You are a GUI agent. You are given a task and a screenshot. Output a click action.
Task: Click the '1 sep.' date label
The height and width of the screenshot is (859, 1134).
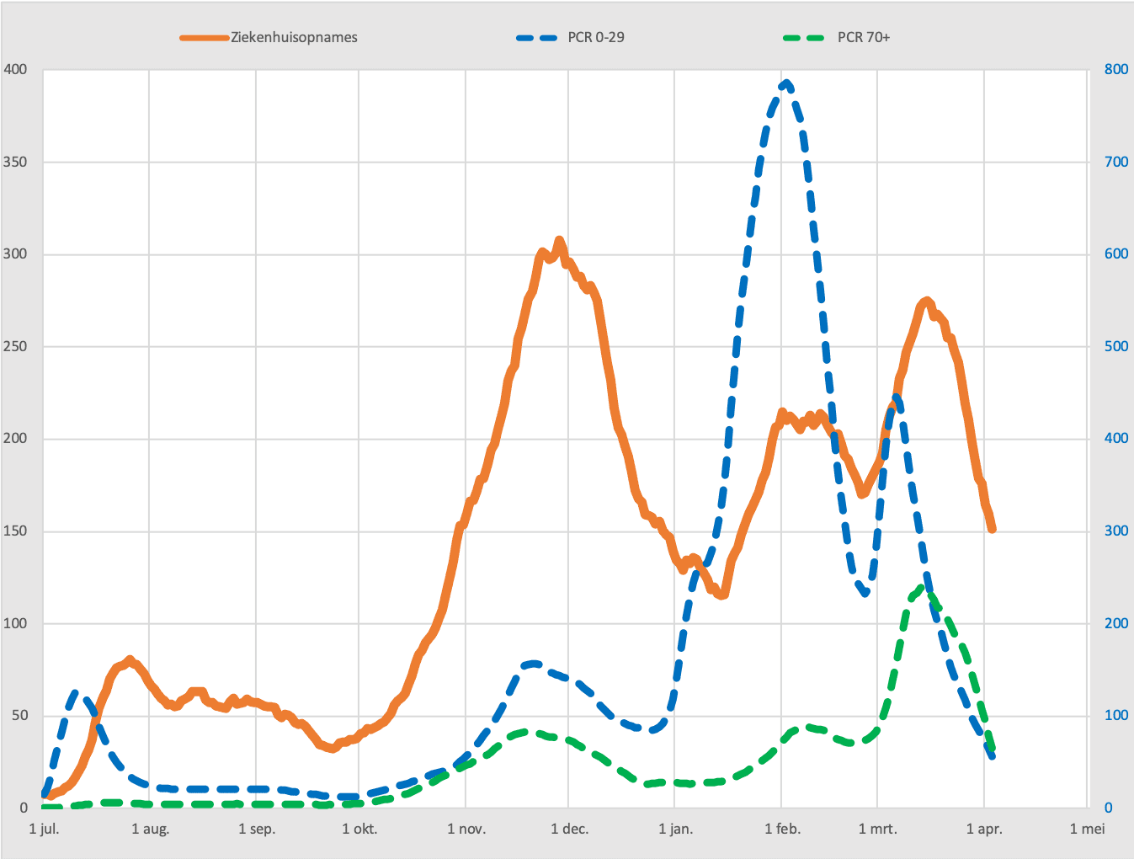(257, 830)
